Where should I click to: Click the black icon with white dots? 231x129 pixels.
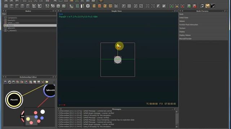click(x=213, y=6)
